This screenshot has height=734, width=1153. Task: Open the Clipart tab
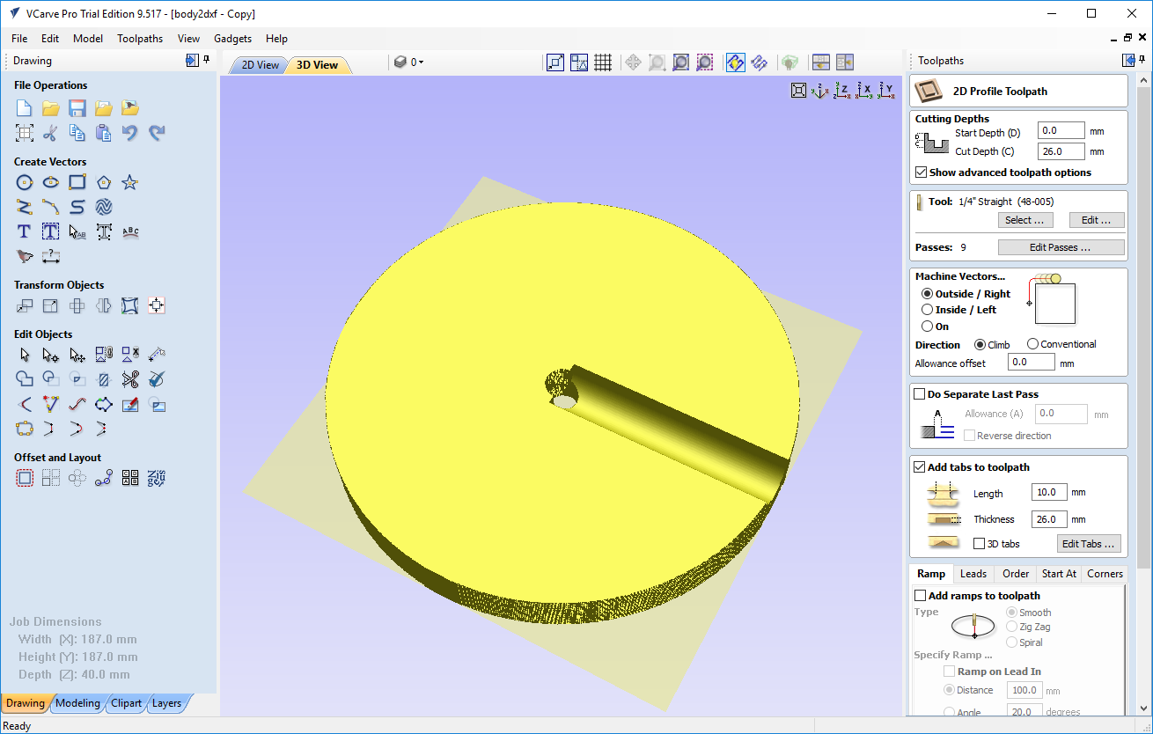tap(126, 703)
